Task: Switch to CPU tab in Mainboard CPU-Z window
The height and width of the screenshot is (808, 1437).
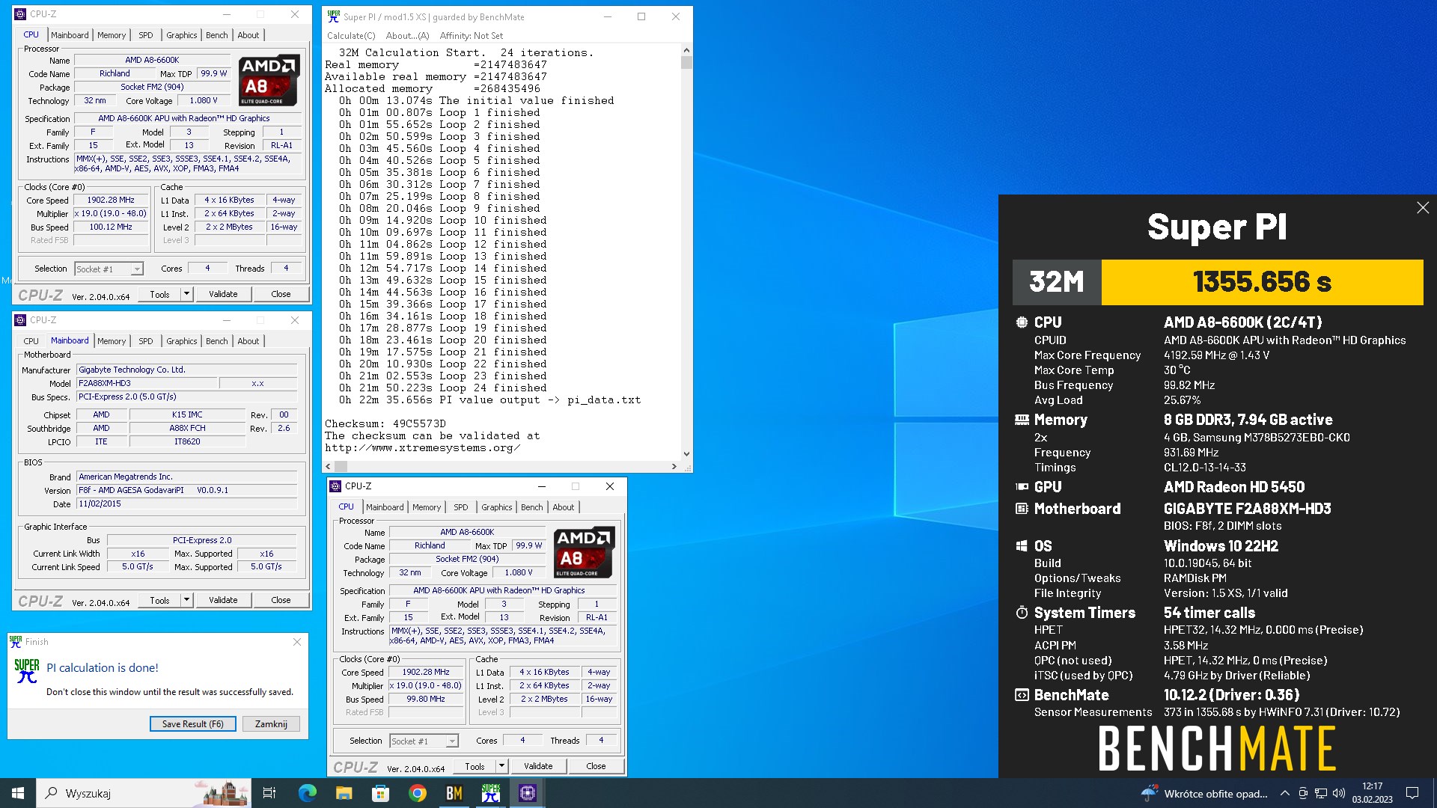Action: (31, 341)
